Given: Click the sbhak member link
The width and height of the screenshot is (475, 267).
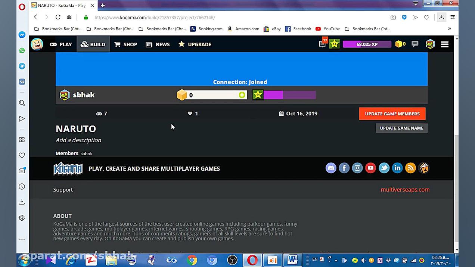Looking at the screenshot, I should click(x=86, y=153).
